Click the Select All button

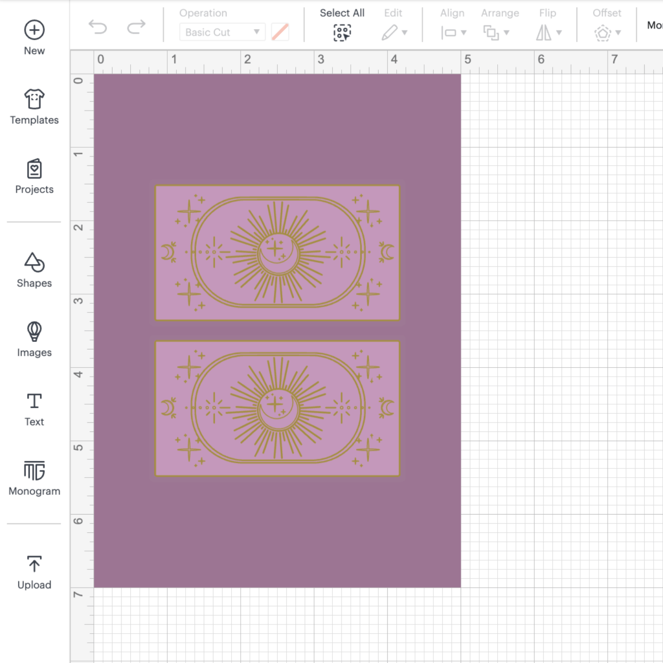(x=342, y=32)
